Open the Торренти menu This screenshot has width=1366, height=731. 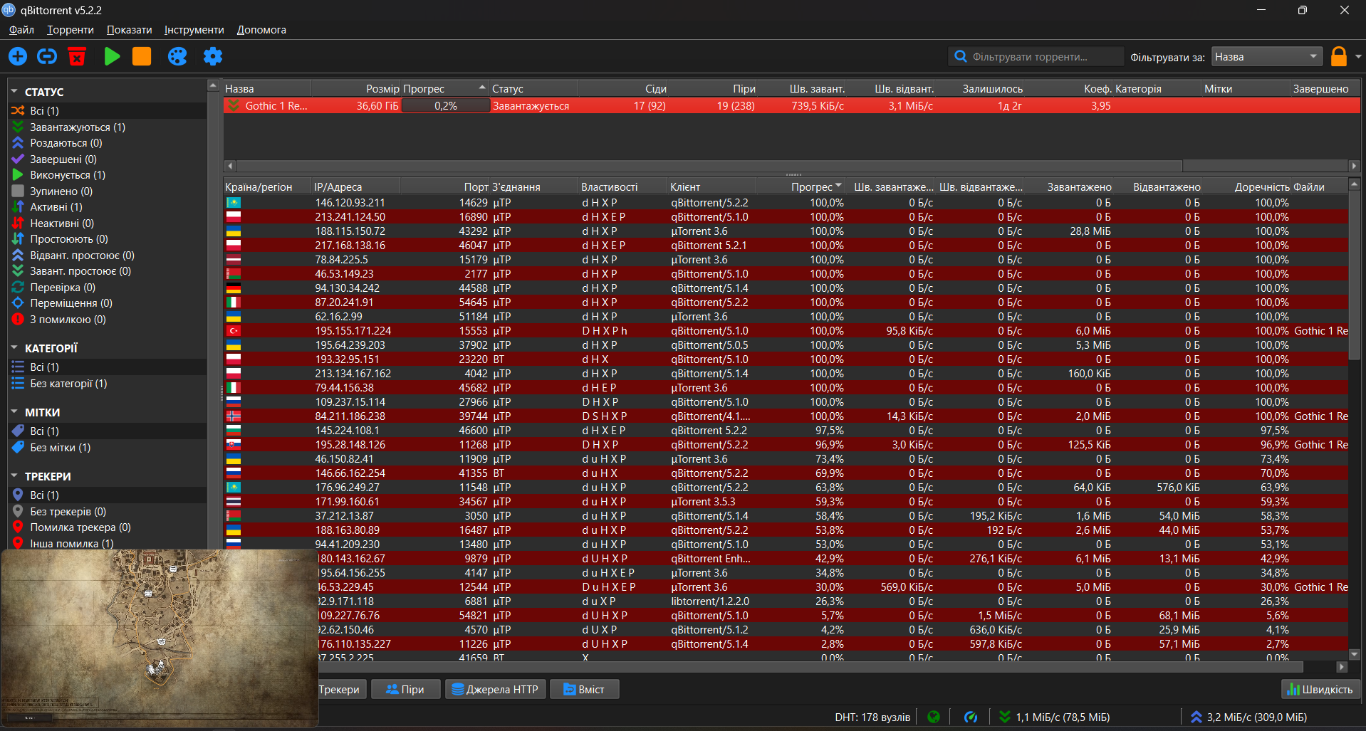71,30
